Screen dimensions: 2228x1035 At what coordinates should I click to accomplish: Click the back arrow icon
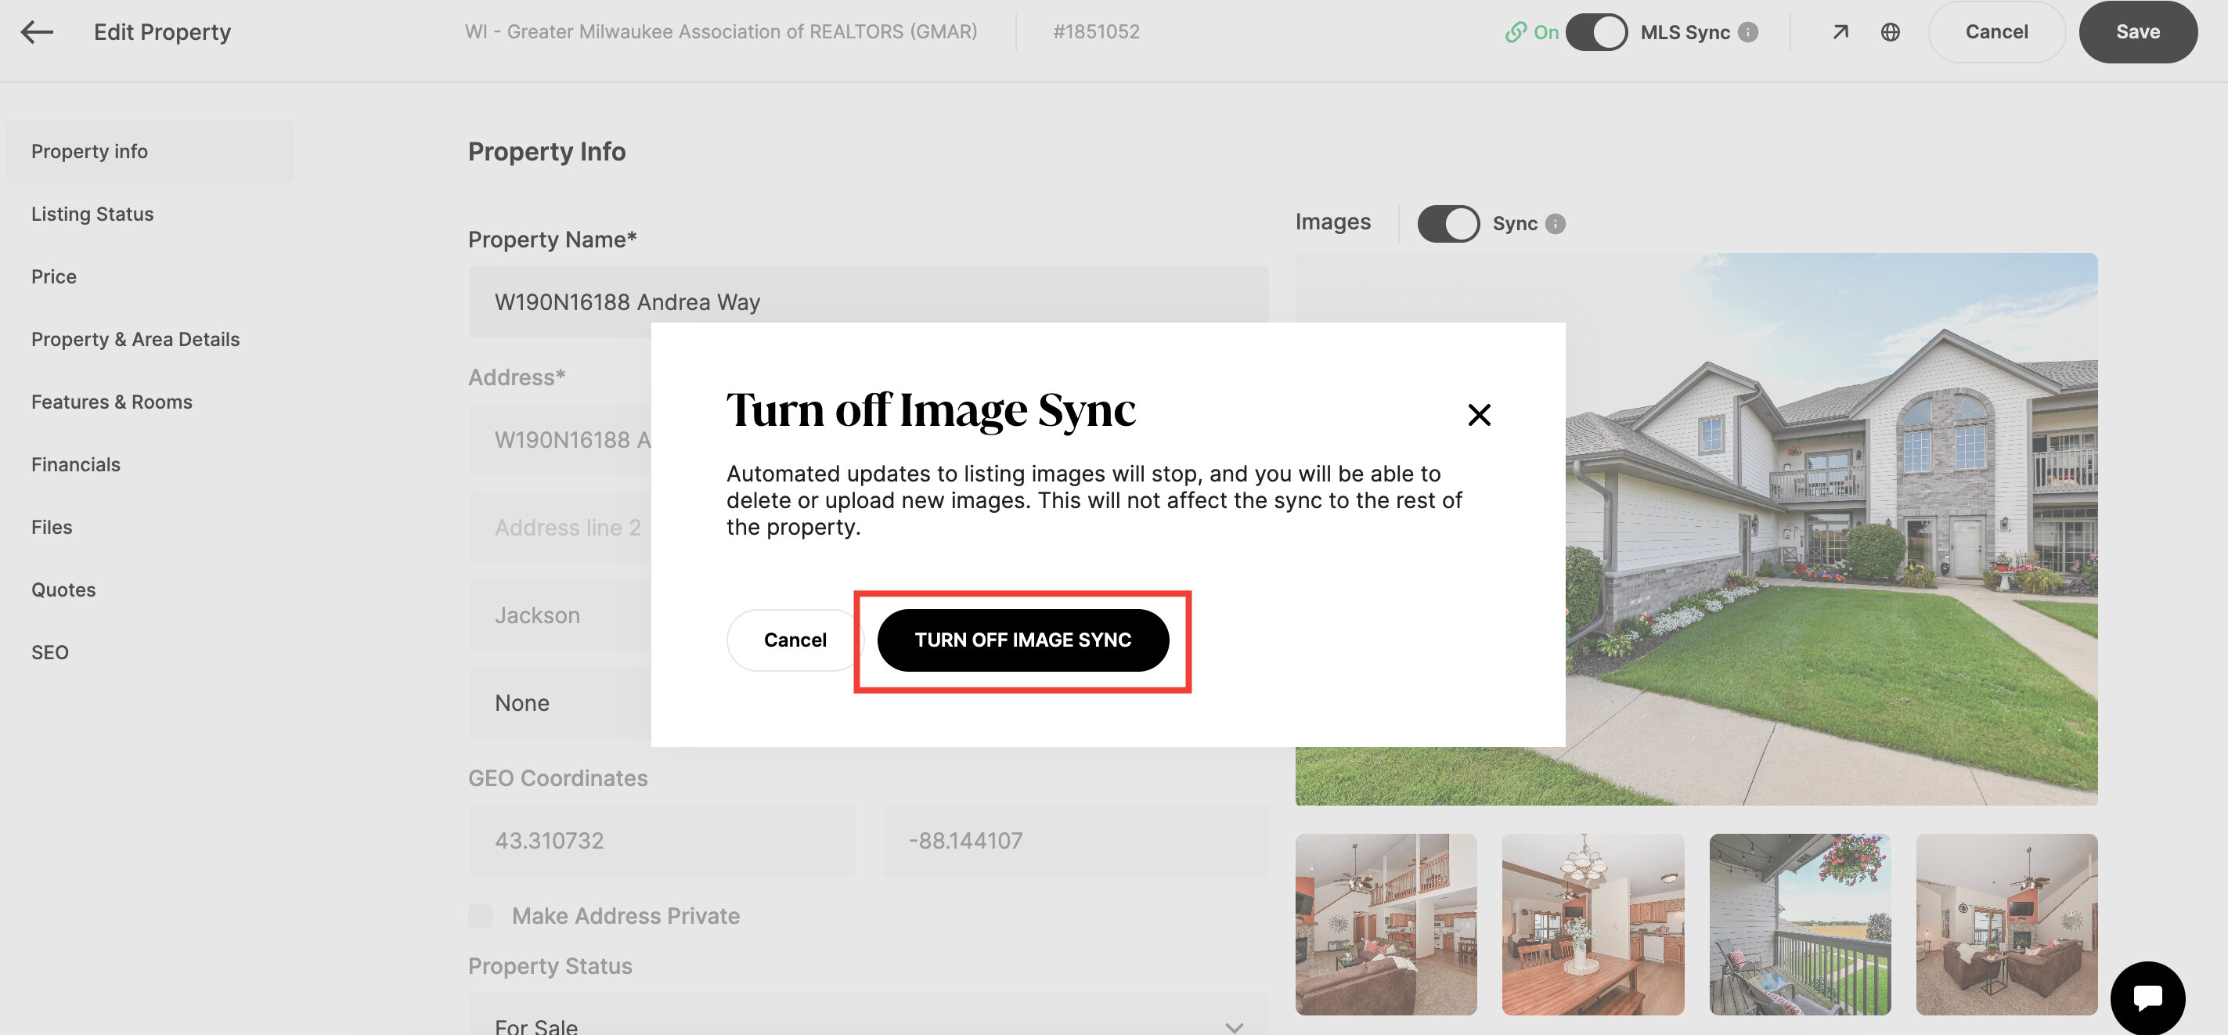click(x=38, y=32)
